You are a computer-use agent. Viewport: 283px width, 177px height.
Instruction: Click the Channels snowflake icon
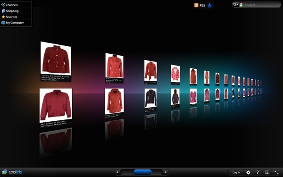tap(3, 5)
